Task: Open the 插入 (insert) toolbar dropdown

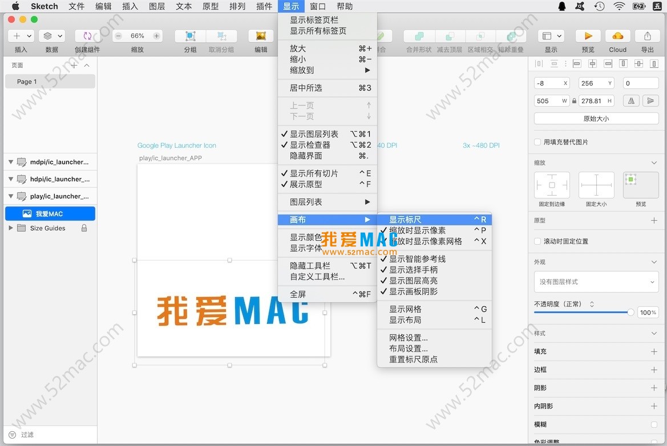Action: tap(21, 36)
